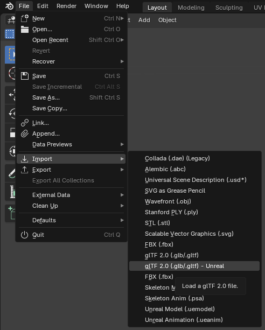This screenshot has height=330, width=265.
Task: Select the Scale tool in toolbar
Action: tap(10, 132)
